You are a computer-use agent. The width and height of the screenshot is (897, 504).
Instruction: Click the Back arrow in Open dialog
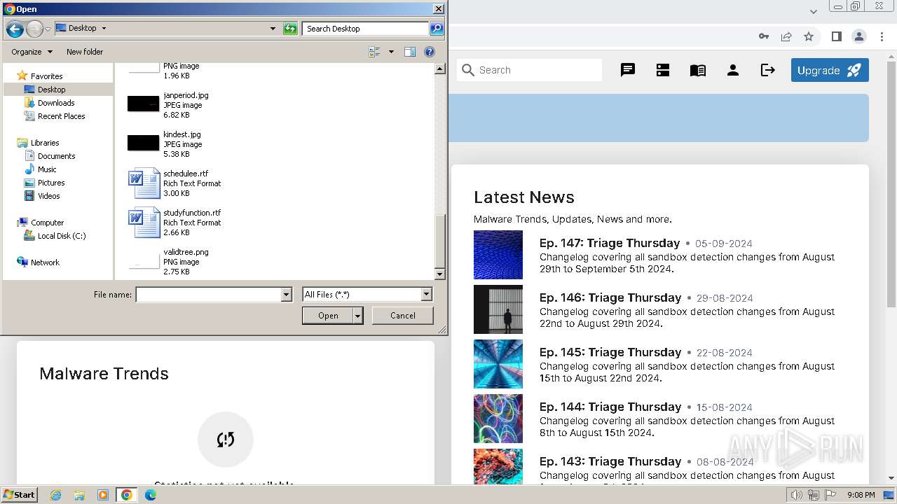tap(15, 29)
